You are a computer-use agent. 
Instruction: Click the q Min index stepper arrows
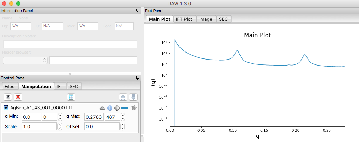(60, 117)
